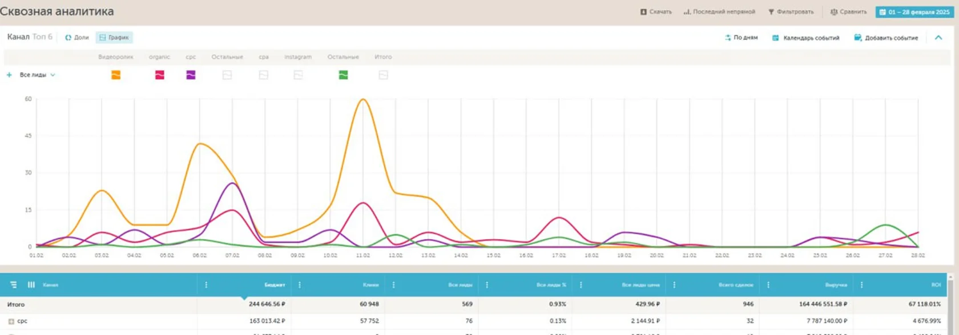Collapse the chart panel with chevron
Screen dimensions: 959x335
coord(938,38)
